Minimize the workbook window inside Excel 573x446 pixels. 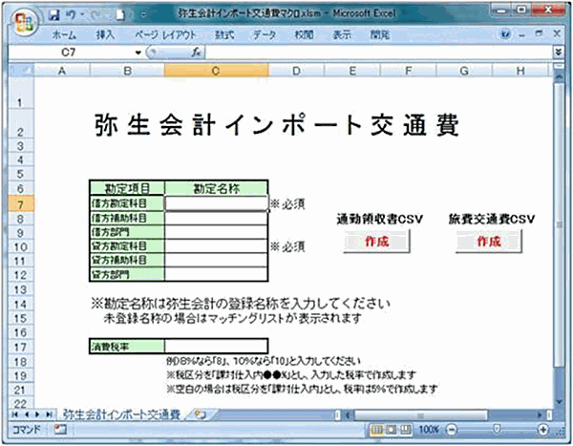point(522,34)
